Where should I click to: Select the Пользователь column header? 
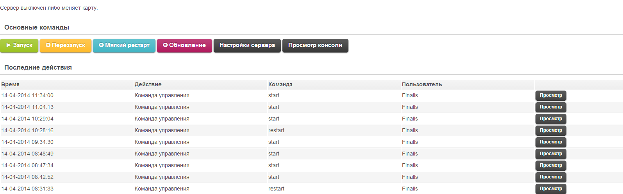click(x=422, y=85)
